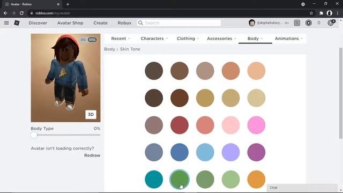Open the hamburger navigation menu

coord(6,23)
